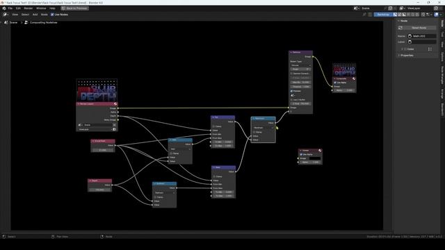Click the Compositing Nodetree breadcrumb icon

[26, 22]
